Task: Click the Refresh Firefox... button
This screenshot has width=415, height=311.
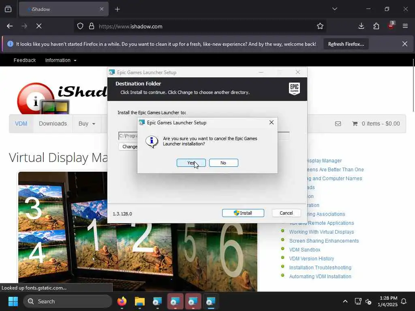Action: click(x=346, y=44)
